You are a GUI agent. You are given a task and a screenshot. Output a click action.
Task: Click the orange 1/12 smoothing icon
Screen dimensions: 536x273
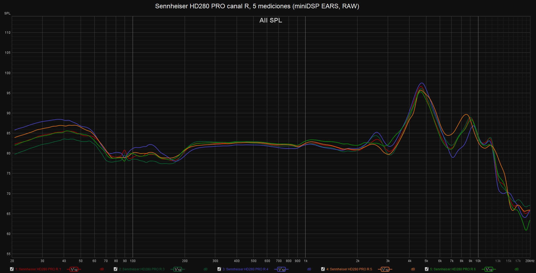coord(385,269)
